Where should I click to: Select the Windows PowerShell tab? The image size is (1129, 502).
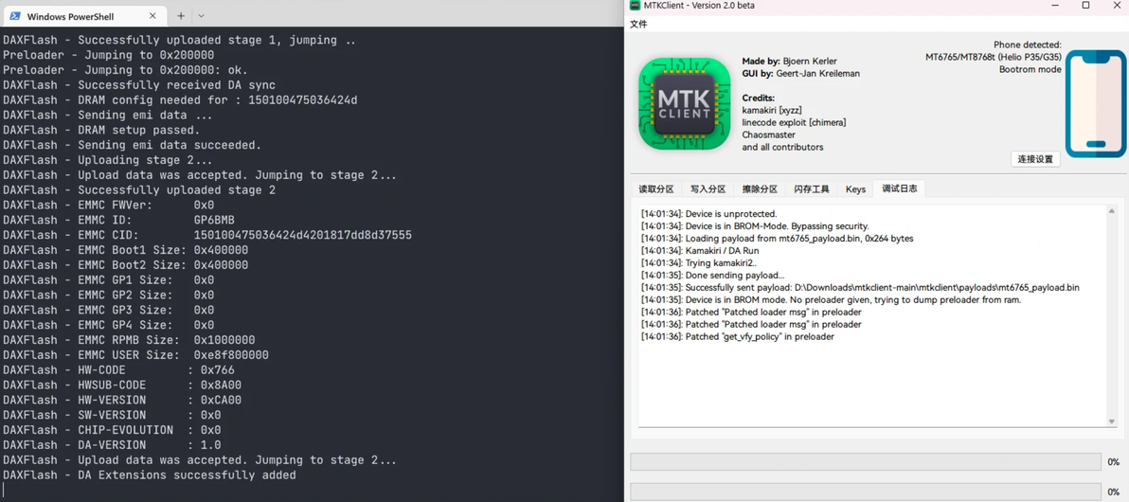click(85, 16)
